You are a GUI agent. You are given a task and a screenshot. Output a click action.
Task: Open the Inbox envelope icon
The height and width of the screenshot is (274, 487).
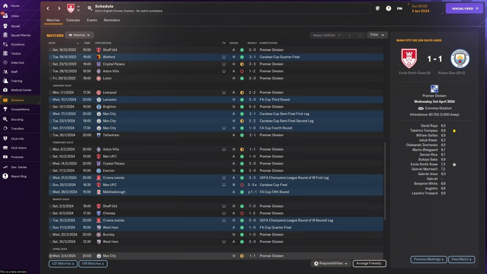pos(5,16)
